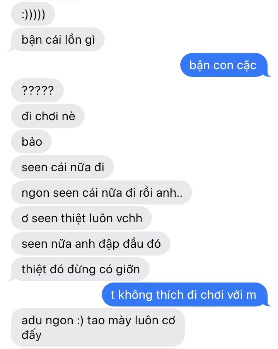
Task: Tap the word 'giỡn' in the gray bubble
Action: pos(128,269)
